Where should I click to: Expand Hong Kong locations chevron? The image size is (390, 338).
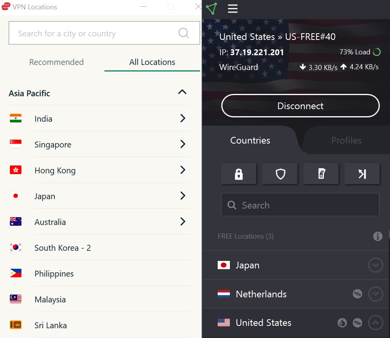tap(183, 170)
